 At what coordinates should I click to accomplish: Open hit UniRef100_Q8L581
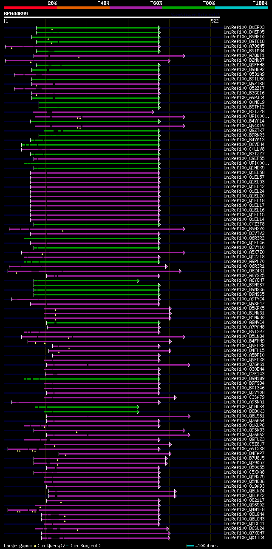pos(244,416)
